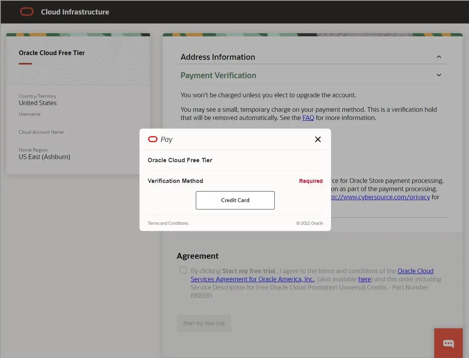469x358 pixels.
Task: Open the FAQ link
Action: 308,118
